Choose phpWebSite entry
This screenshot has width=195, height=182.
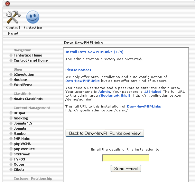24,149
